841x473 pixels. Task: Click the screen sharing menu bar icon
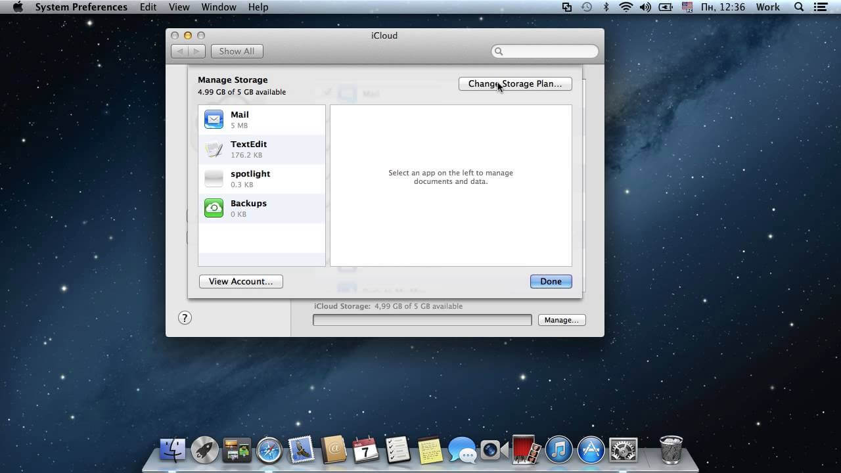(x=567, y=7)
